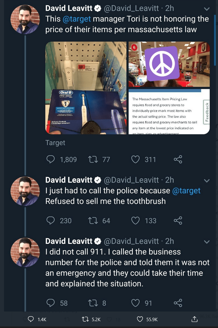Like the 'did not call 911' tweet
The image size is (218, 328).
point(135,303)
